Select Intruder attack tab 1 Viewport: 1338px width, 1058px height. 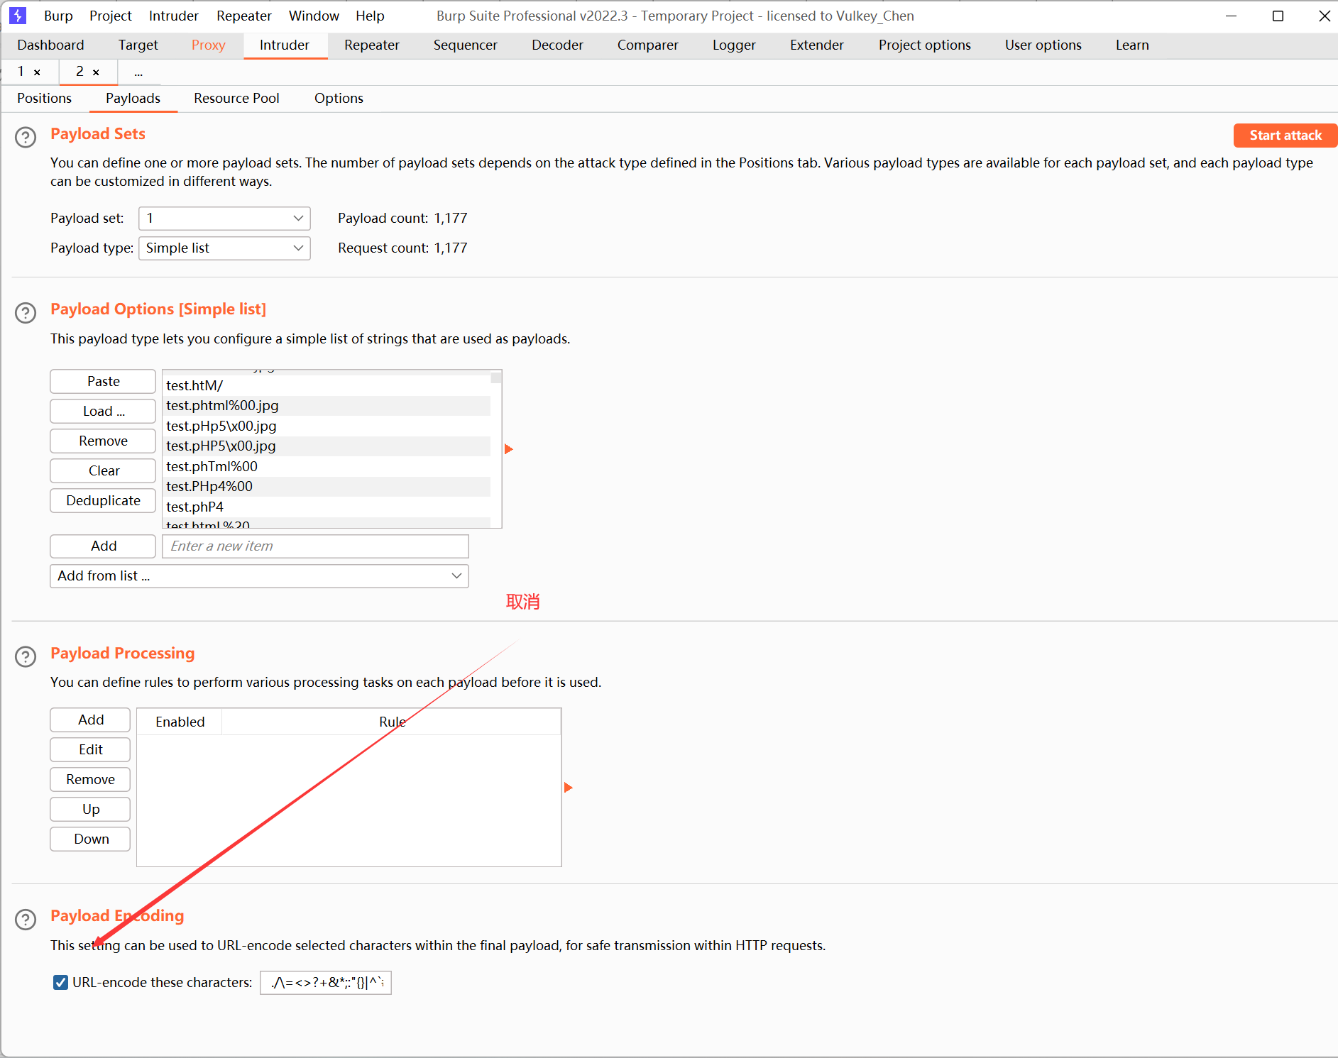(x=21, y=72)
